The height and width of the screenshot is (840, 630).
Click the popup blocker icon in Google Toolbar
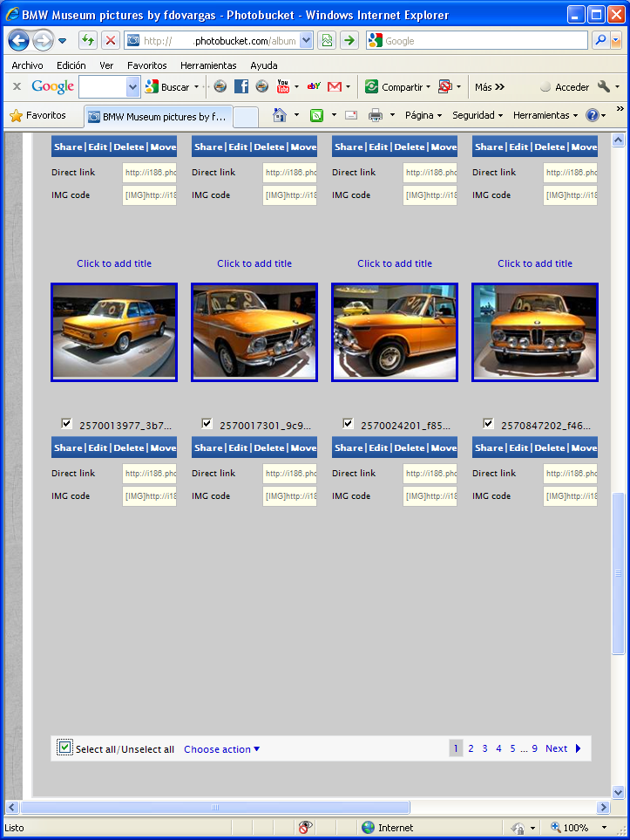click(x=444, y=86)
